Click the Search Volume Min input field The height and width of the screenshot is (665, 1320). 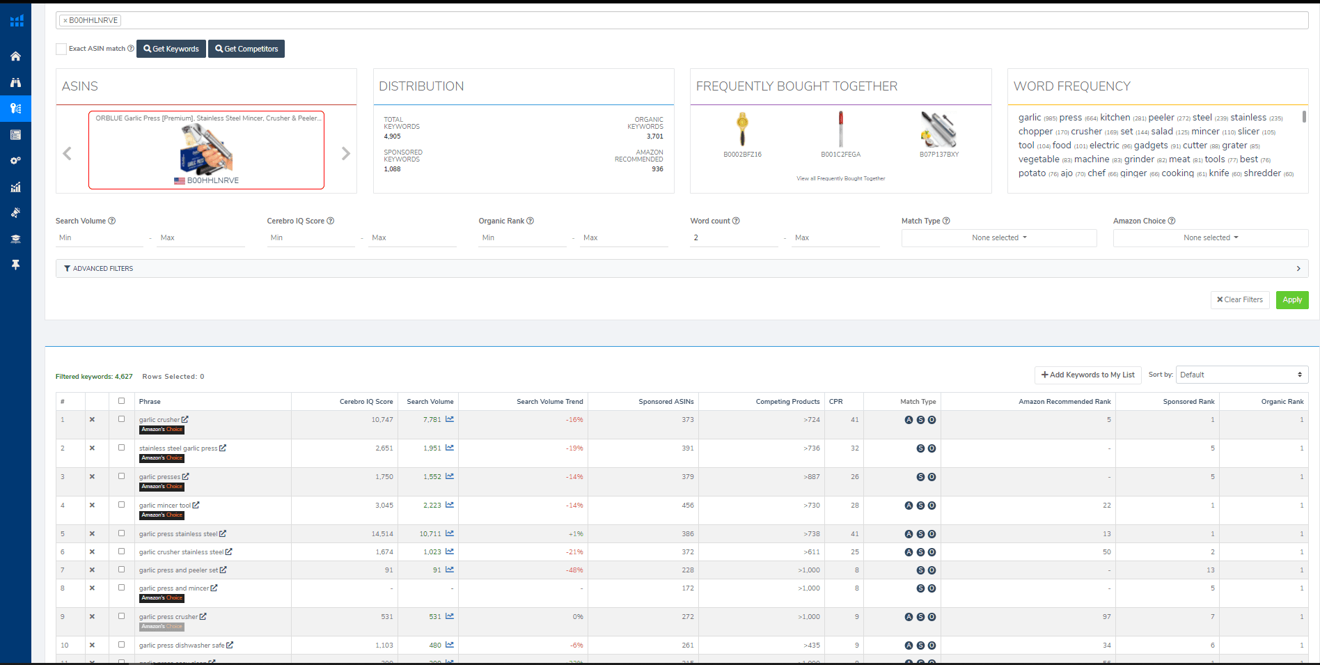(x=99, y=238)
